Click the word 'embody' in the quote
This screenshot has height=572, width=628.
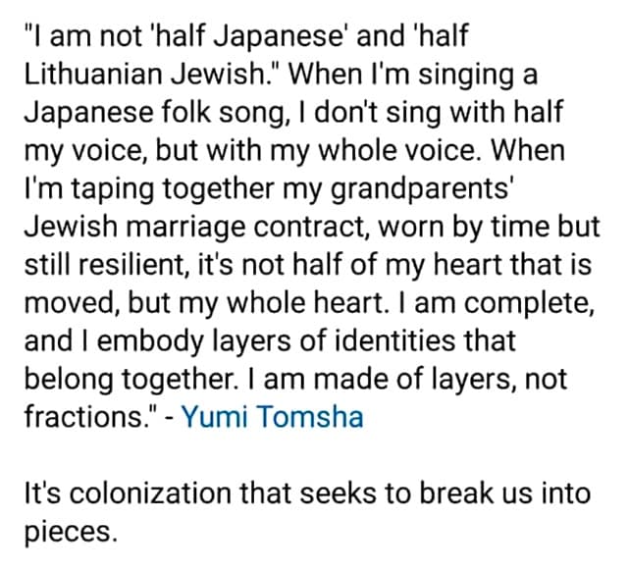[x=150, y=342]
